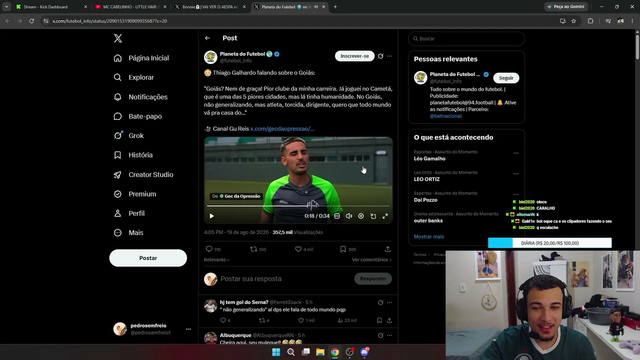This screenshot has height=360, width=640.
Task: Share the main Planeta do Futebol post
Action: 387,249
